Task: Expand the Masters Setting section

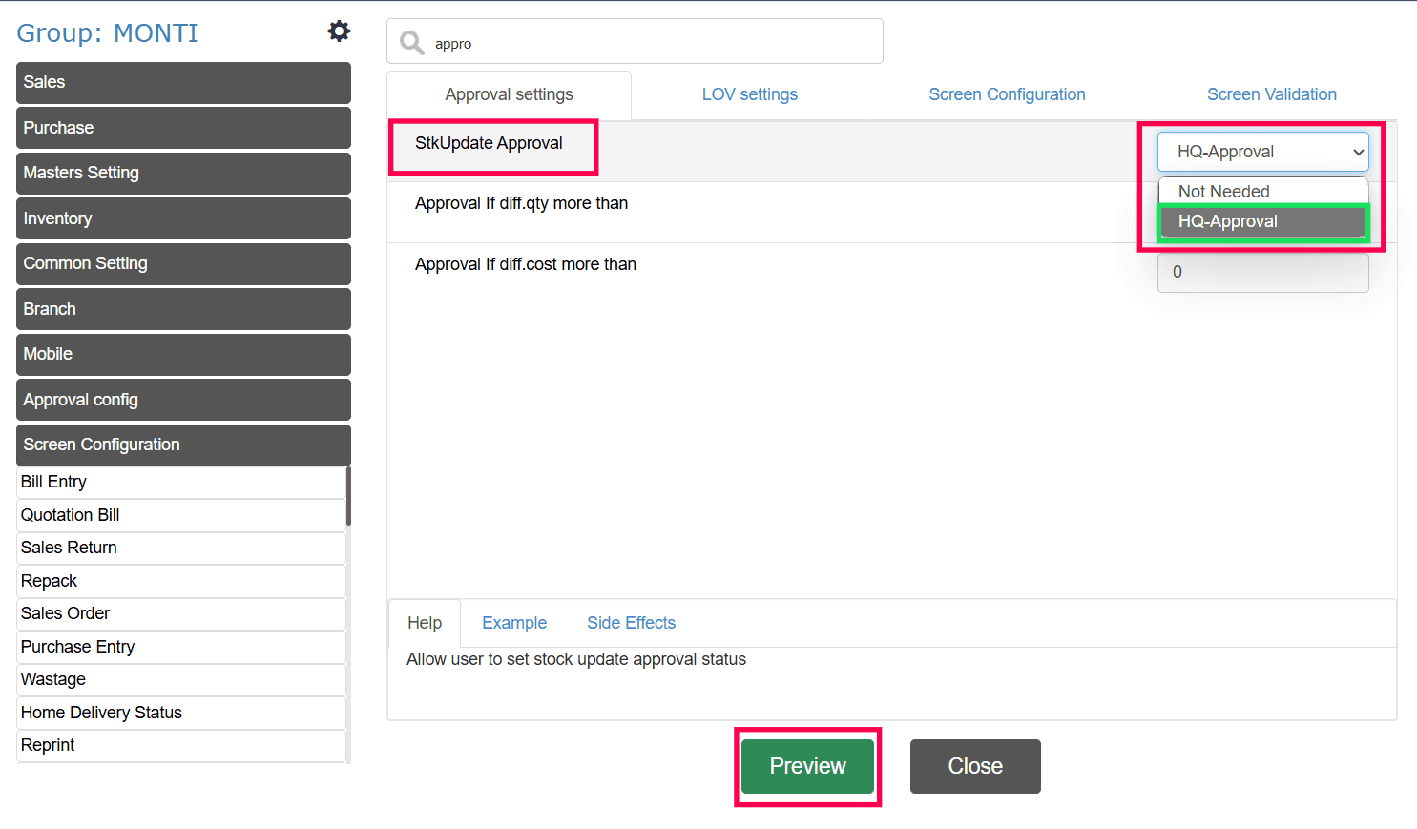Action: [183, 173]
